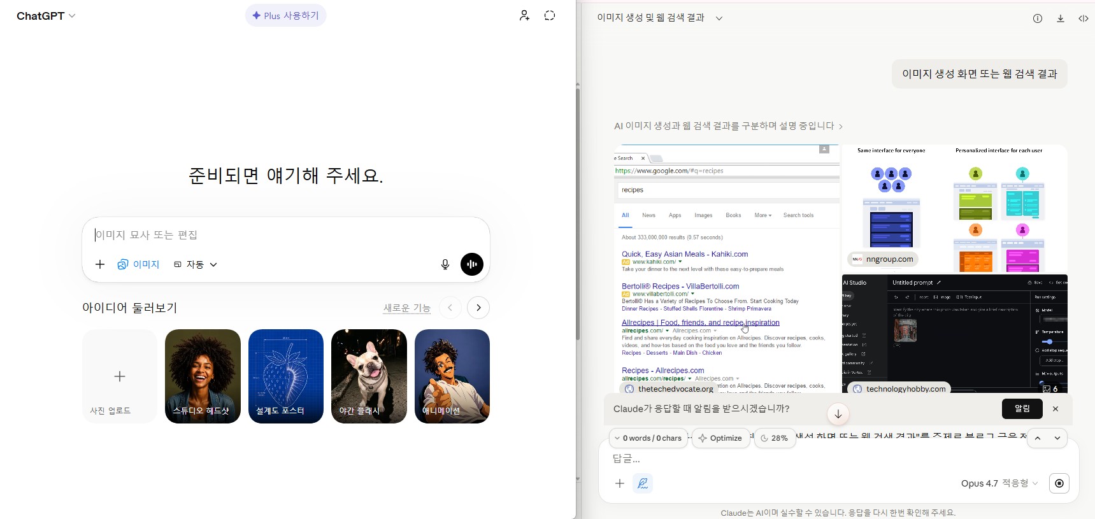Click the scroll-to-bottom down arrow button
This screenshot has height=519, width=1095.
click(x=838, y=414)
